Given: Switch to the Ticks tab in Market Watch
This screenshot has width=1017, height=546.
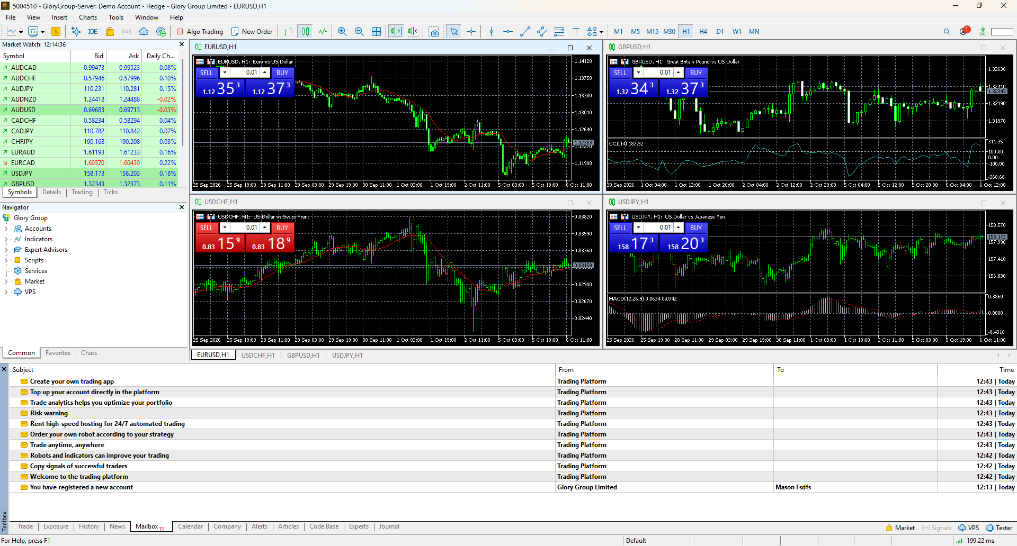Looking at the screenshot, I should (111, 192).
